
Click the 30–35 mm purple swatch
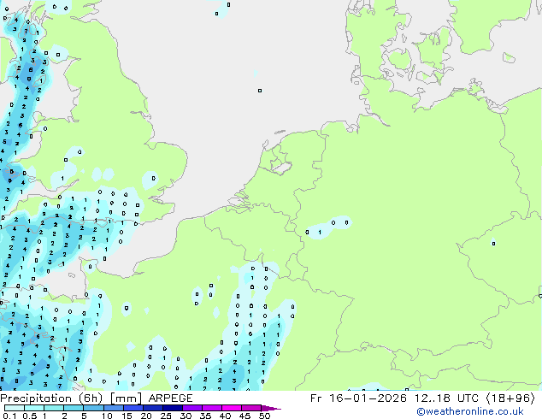tap(191, 408)
